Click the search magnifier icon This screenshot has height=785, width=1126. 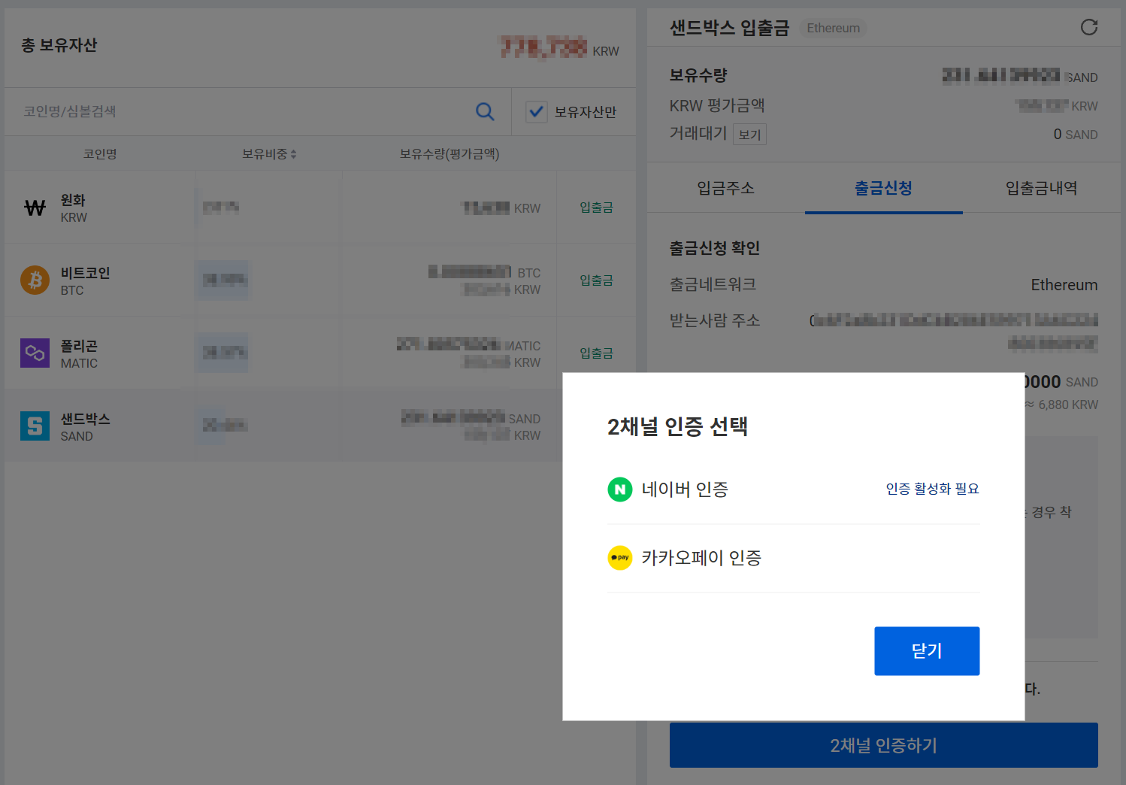(485, 112)
